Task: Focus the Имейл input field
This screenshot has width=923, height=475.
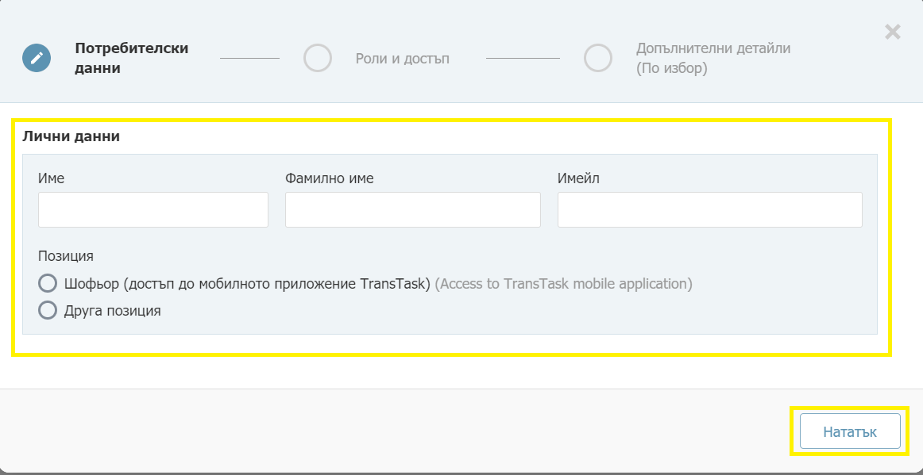Action: pos(710,210)
